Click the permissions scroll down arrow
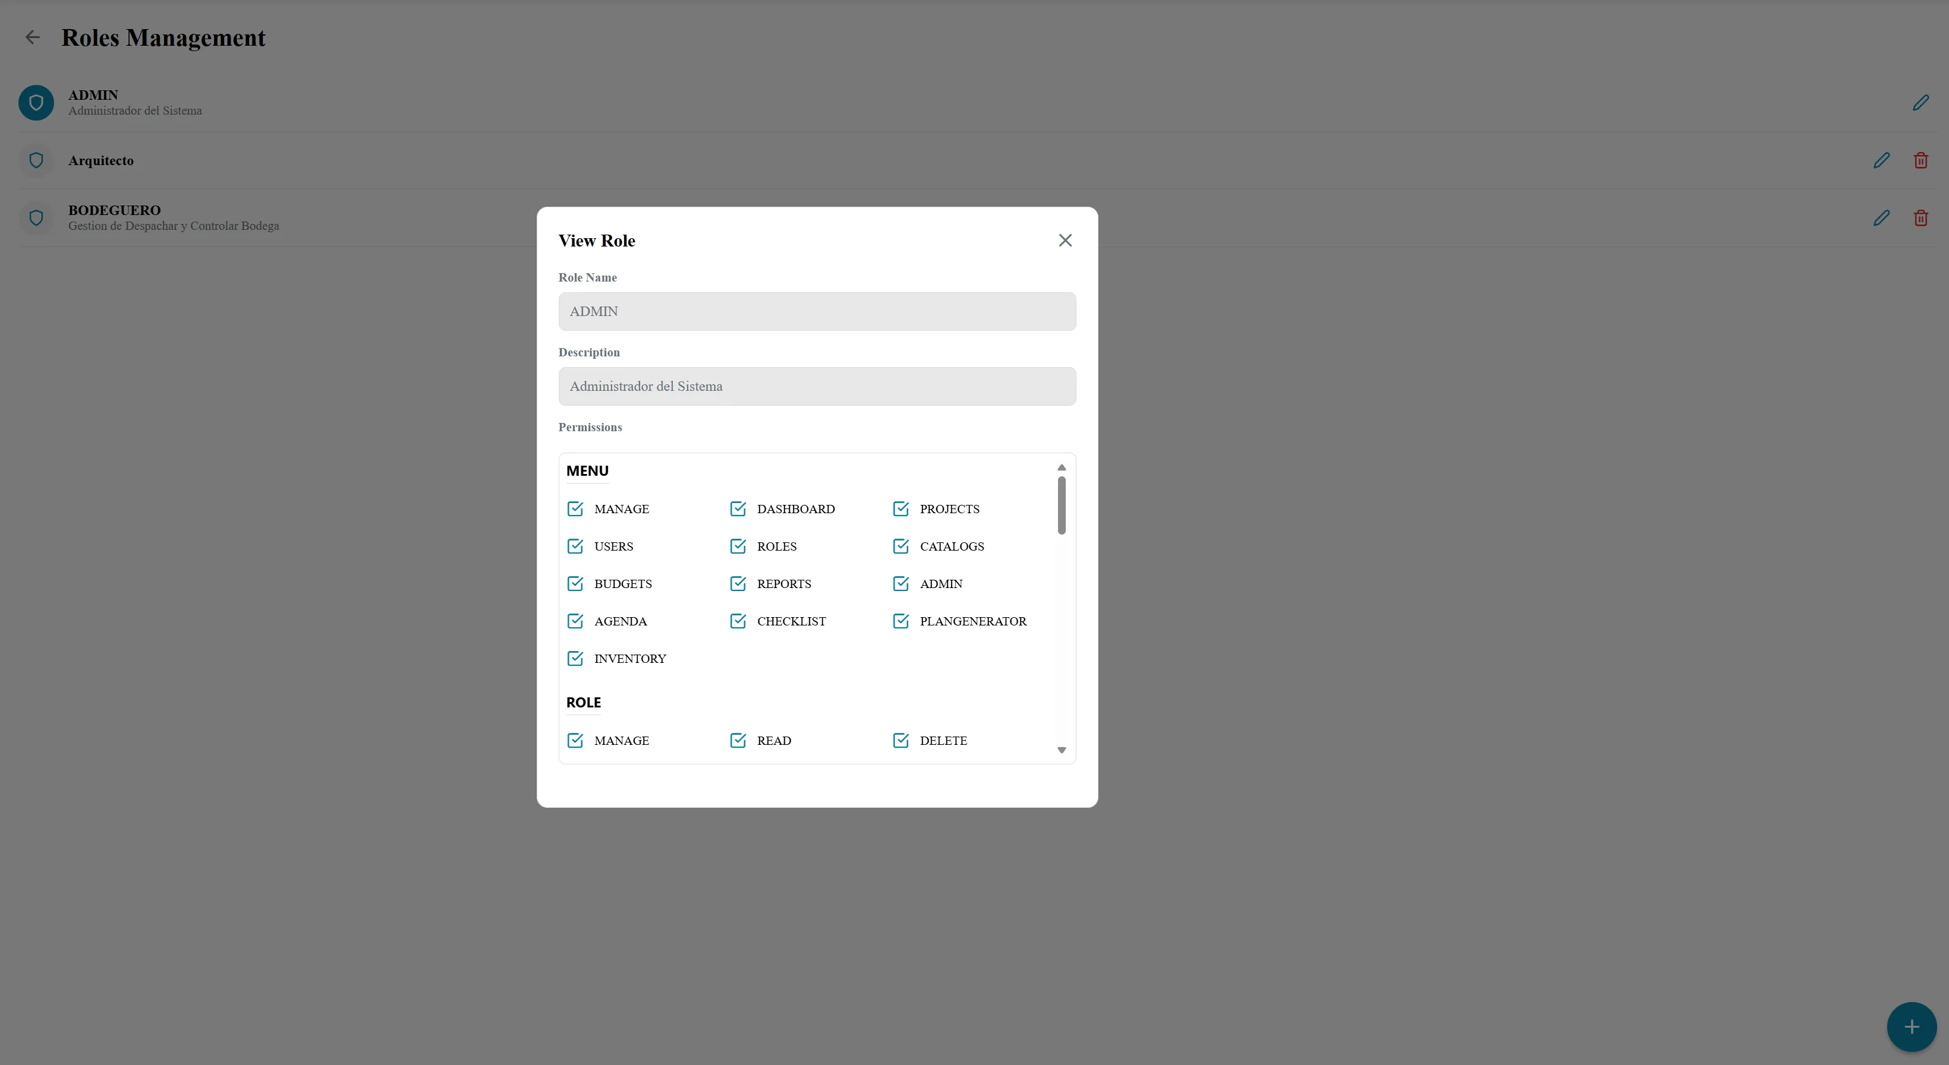 click(1062, 750)
